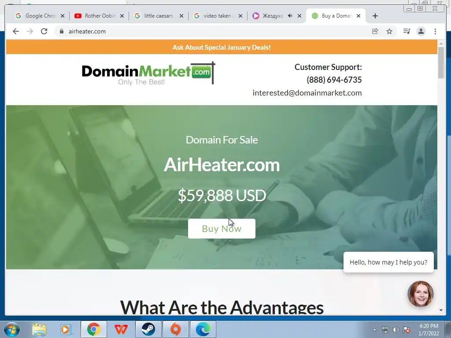451x338 pixels.
Task: Close the video taken tab
Action: pyautogui.click(x=240, y=16)
